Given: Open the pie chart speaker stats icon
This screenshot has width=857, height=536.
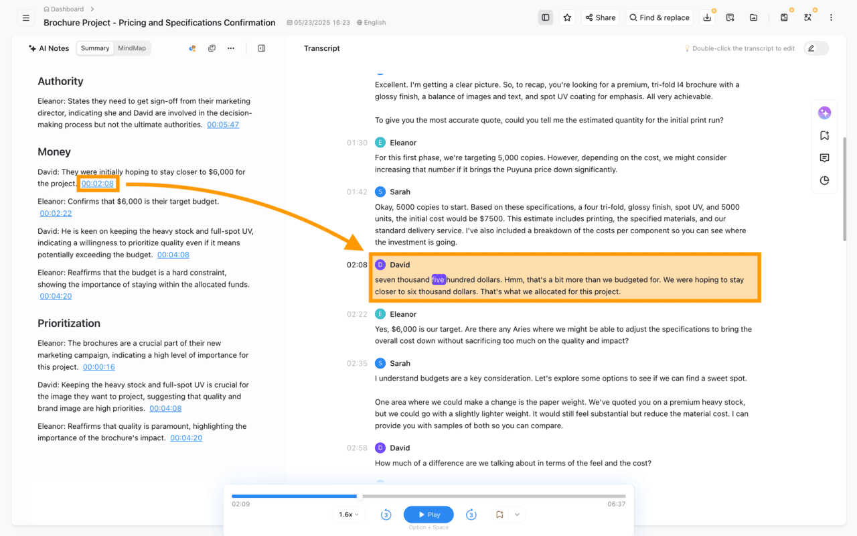Looking at the screenshot, I should click(824, 181).
